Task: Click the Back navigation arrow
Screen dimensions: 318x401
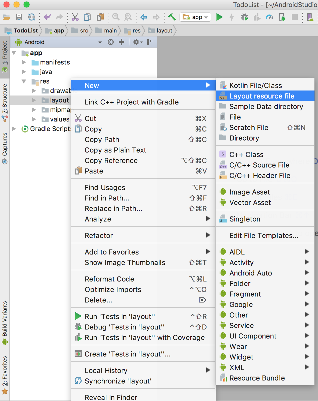Action: pyautogui.click(x=144, y=17)
